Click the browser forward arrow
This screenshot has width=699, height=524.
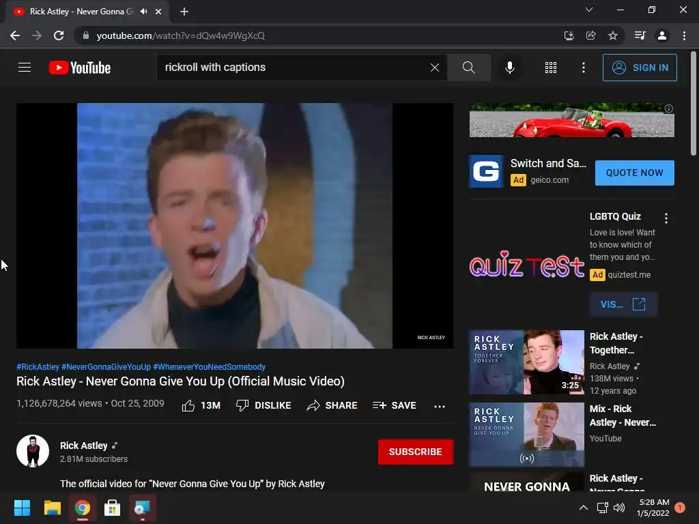(x=37, y=35)
